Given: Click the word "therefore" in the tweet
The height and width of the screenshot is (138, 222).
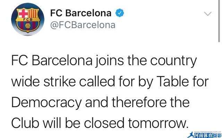Looking at the screenshot, I should point(139,102).
